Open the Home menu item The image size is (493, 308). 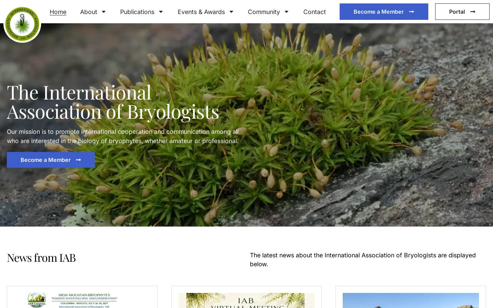coord(58,12)
